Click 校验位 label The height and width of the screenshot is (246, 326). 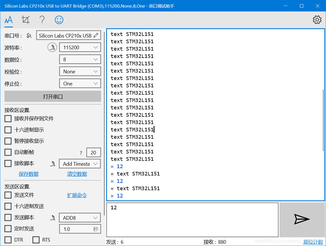pos(13,72)
